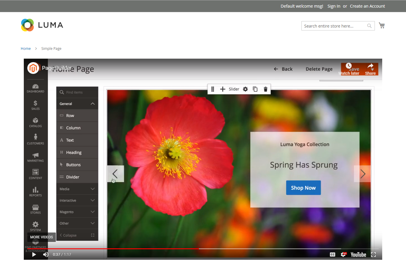Enter fullscreen on the video

point(373,254)
